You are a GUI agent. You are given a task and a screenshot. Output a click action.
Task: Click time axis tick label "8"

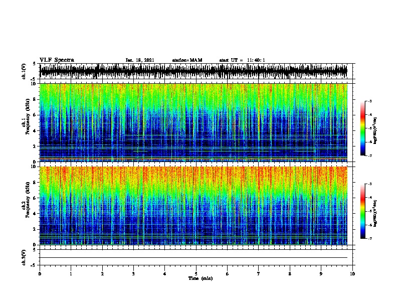click(x=290, y=274)
